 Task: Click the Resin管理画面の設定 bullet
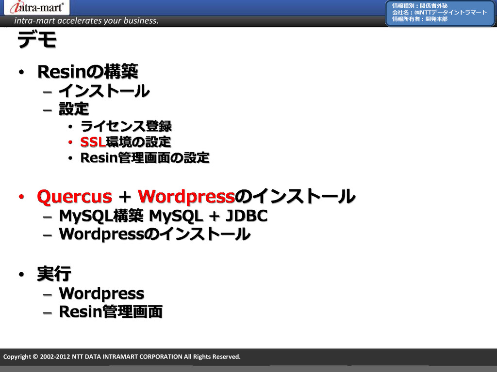pyautogui.click(x=145, y=158)
